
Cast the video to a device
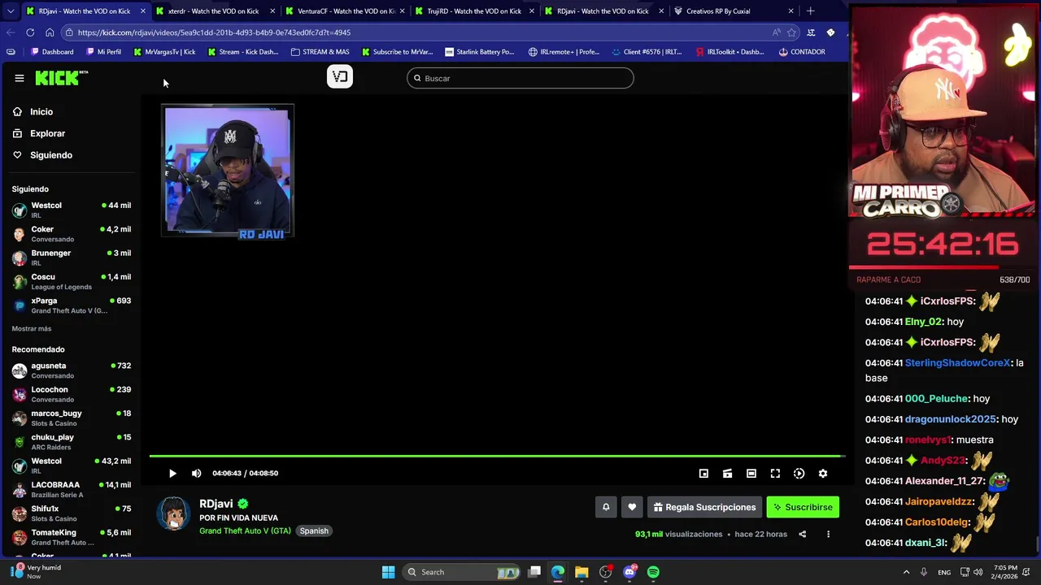727,474
